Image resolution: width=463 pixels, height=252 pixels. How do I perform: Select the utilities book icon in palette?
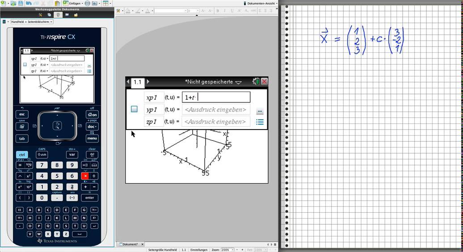point(67,15)
